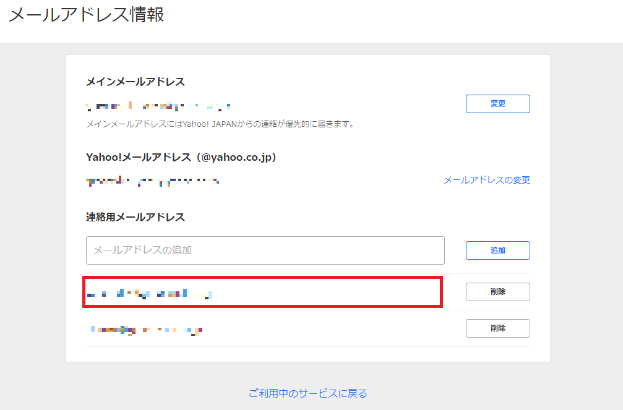Click 削除 for the bottom contact email
Screen dimensions: 623x410
tap(497, 328)
